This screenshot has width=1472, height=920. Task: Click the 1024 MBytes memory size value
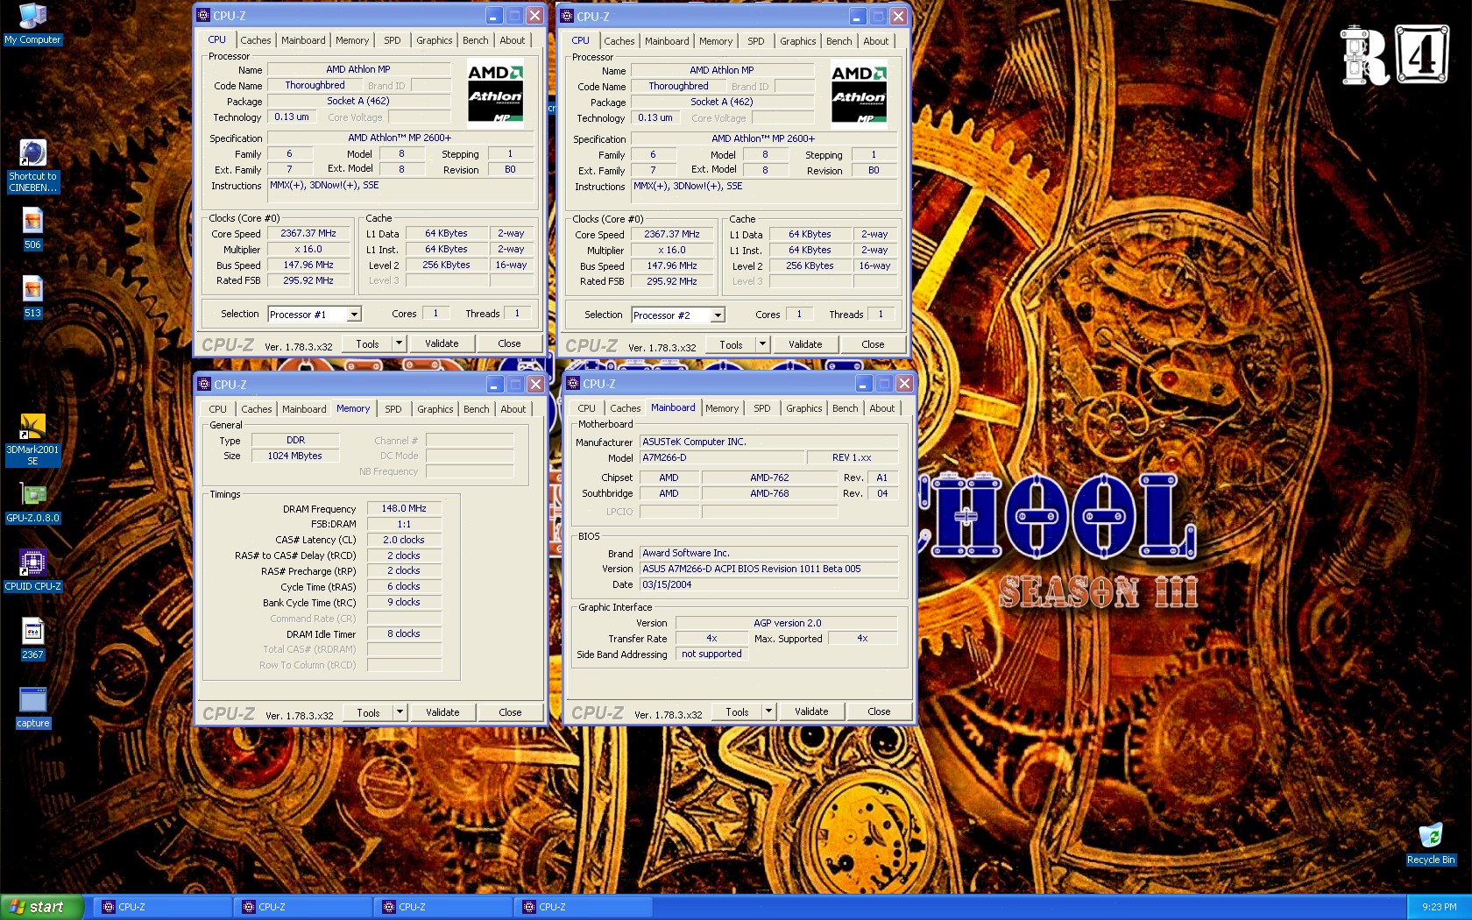pyautogui.click(x=294, y=456)
